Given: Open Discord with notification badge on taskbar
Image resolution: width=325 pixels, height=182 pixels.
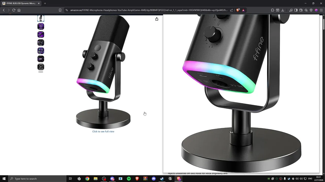Looking at the screenshot, I should click(112, 179).
